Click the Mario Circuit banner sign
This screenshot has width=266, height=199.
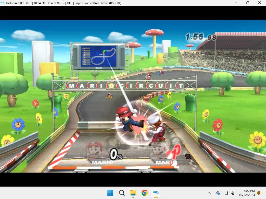tap(125, 86)
